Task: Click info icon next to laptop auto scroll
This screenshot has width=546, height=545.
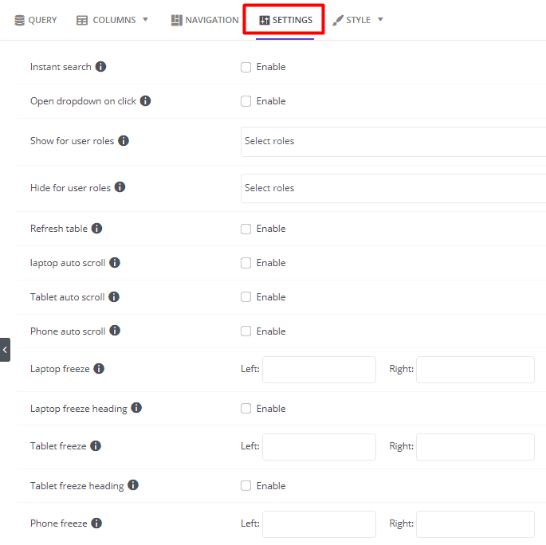Action: pos(115,262)
